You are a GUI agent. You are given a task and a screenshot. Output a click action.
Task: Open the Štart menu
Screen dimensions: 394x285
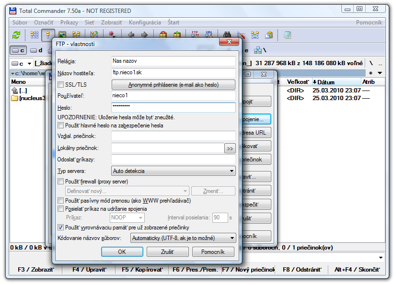coord(174,23)
